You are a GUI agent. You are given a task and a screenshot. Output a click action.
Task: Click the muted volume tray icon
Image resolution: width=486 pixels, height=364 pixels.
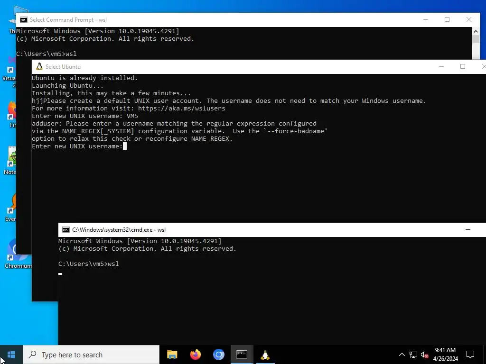[425, 355]
